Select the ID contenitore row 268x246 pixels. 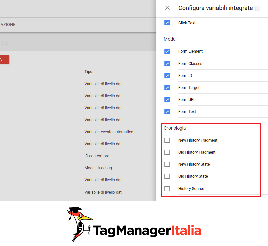point(78,156)
